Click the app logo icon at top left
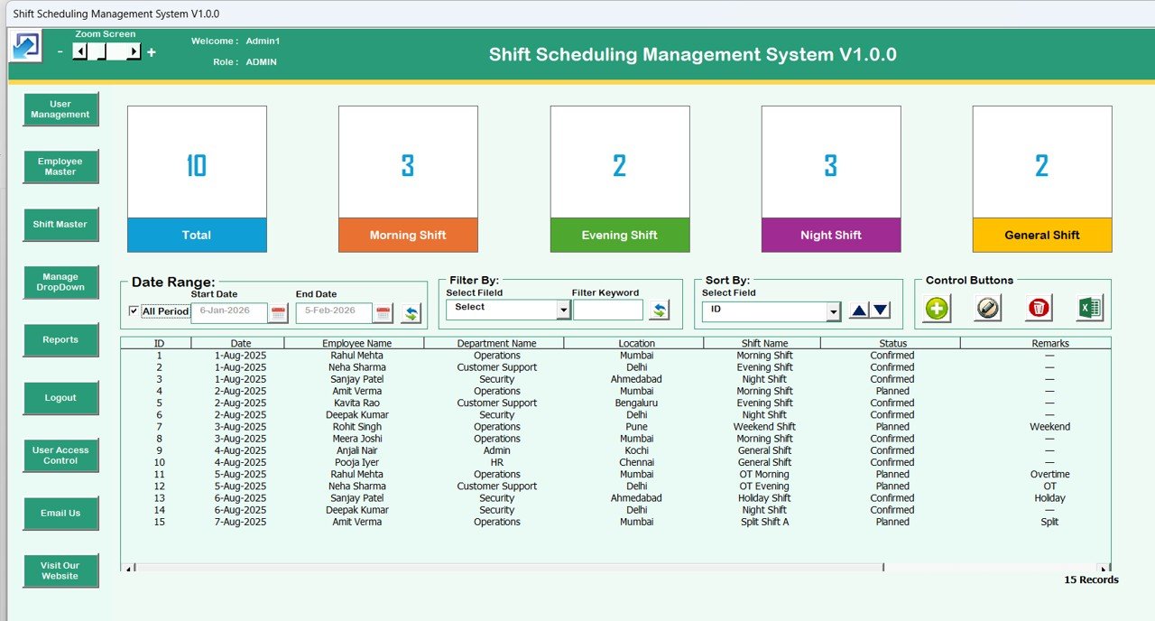This screenshot has height=621, width=1155. (x=25, y=46)
